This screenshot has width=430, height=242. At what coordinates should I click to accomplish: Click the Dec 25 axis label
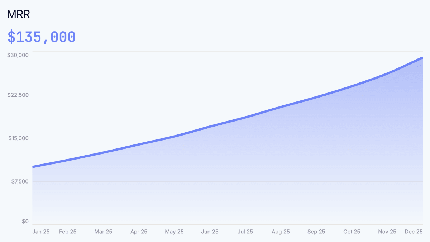(414, 232)
